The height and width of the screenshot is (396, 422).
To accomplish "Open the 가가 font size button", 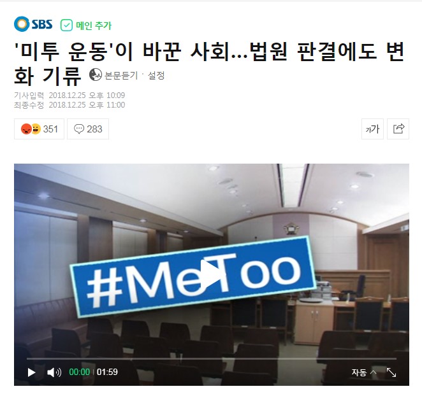I will coord(372,129).
